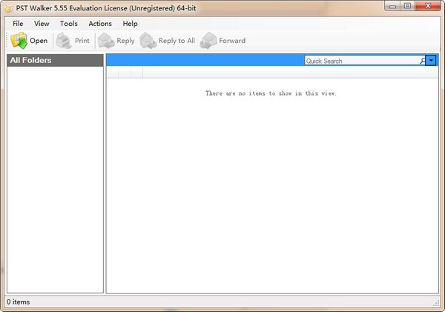This screenshot has width=445, height=312.
Task: Click the All Folders panel header
Action: click(55, 61)
